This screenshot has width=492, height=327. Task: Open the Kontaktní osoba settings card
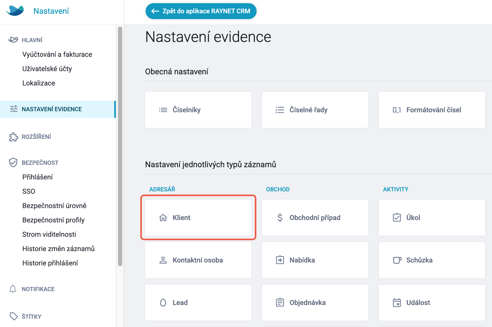pyautogui.click(x=198, y=260)
